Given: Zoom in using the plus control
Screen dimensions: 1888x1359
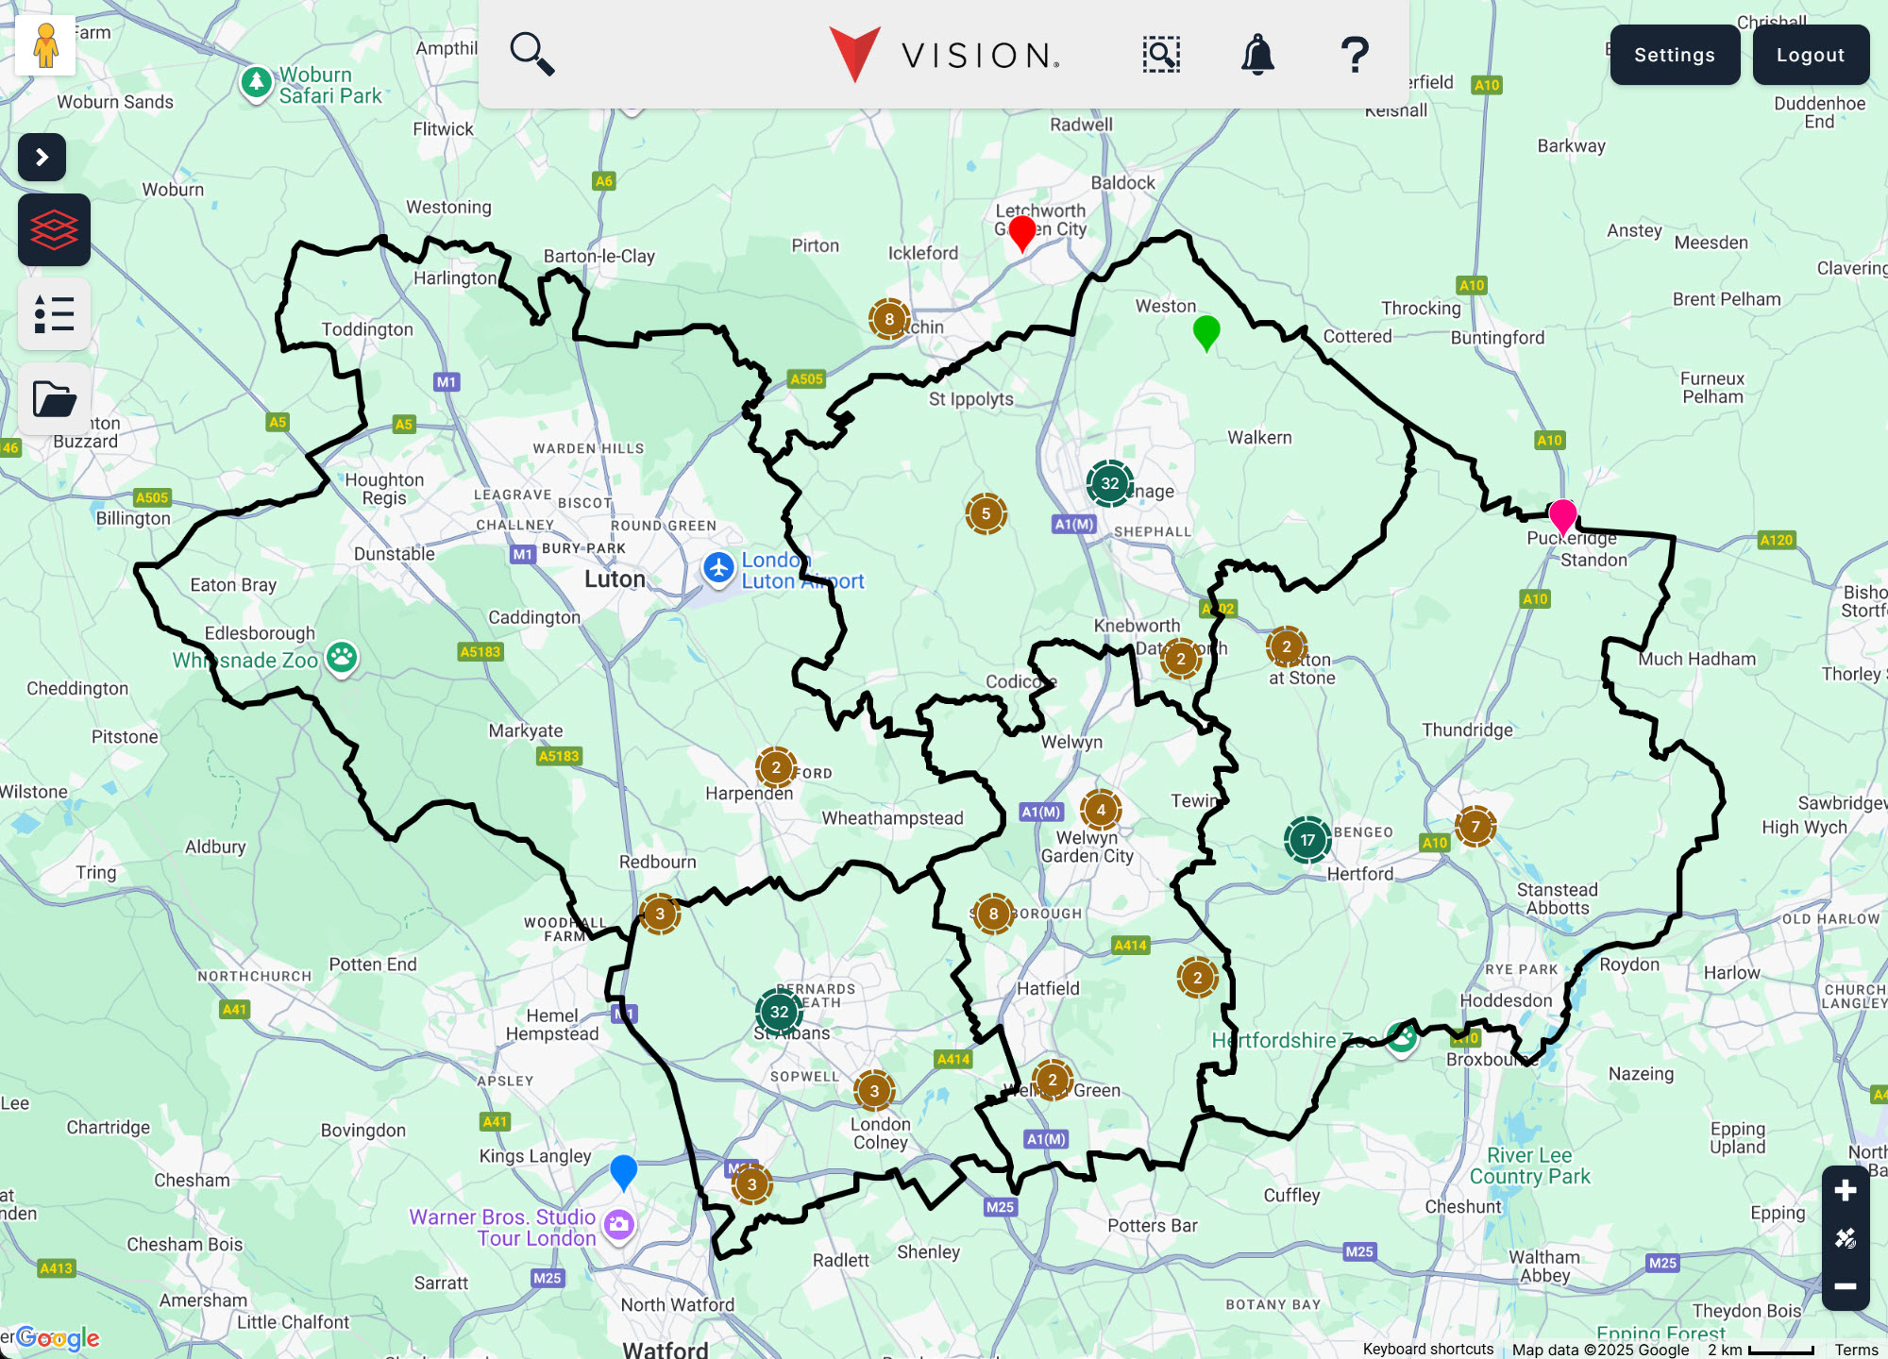Looking at the screenshot, I should [x=1845, y=1190].
